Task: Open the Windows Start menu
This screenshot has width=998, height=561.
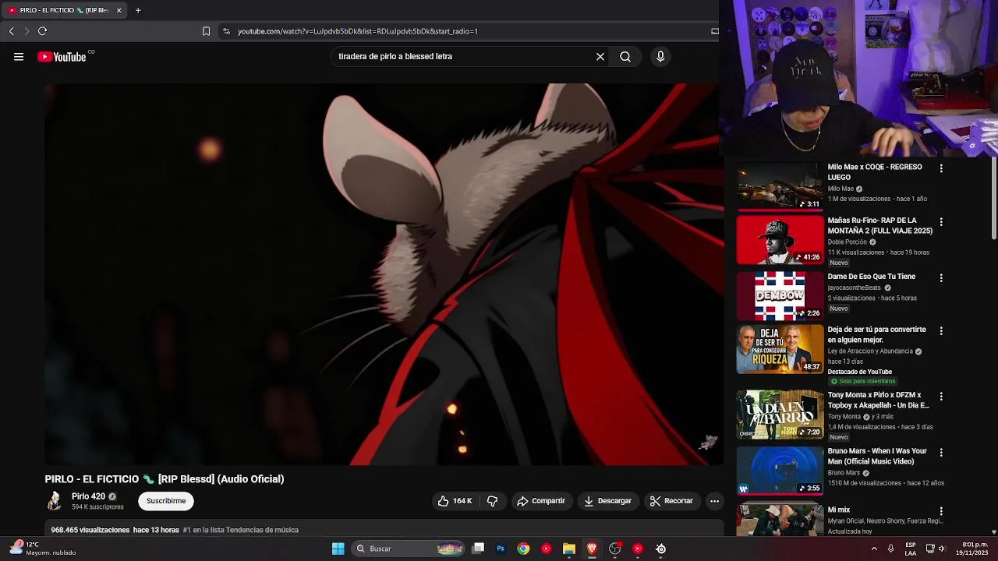Action: coord(338,549)
